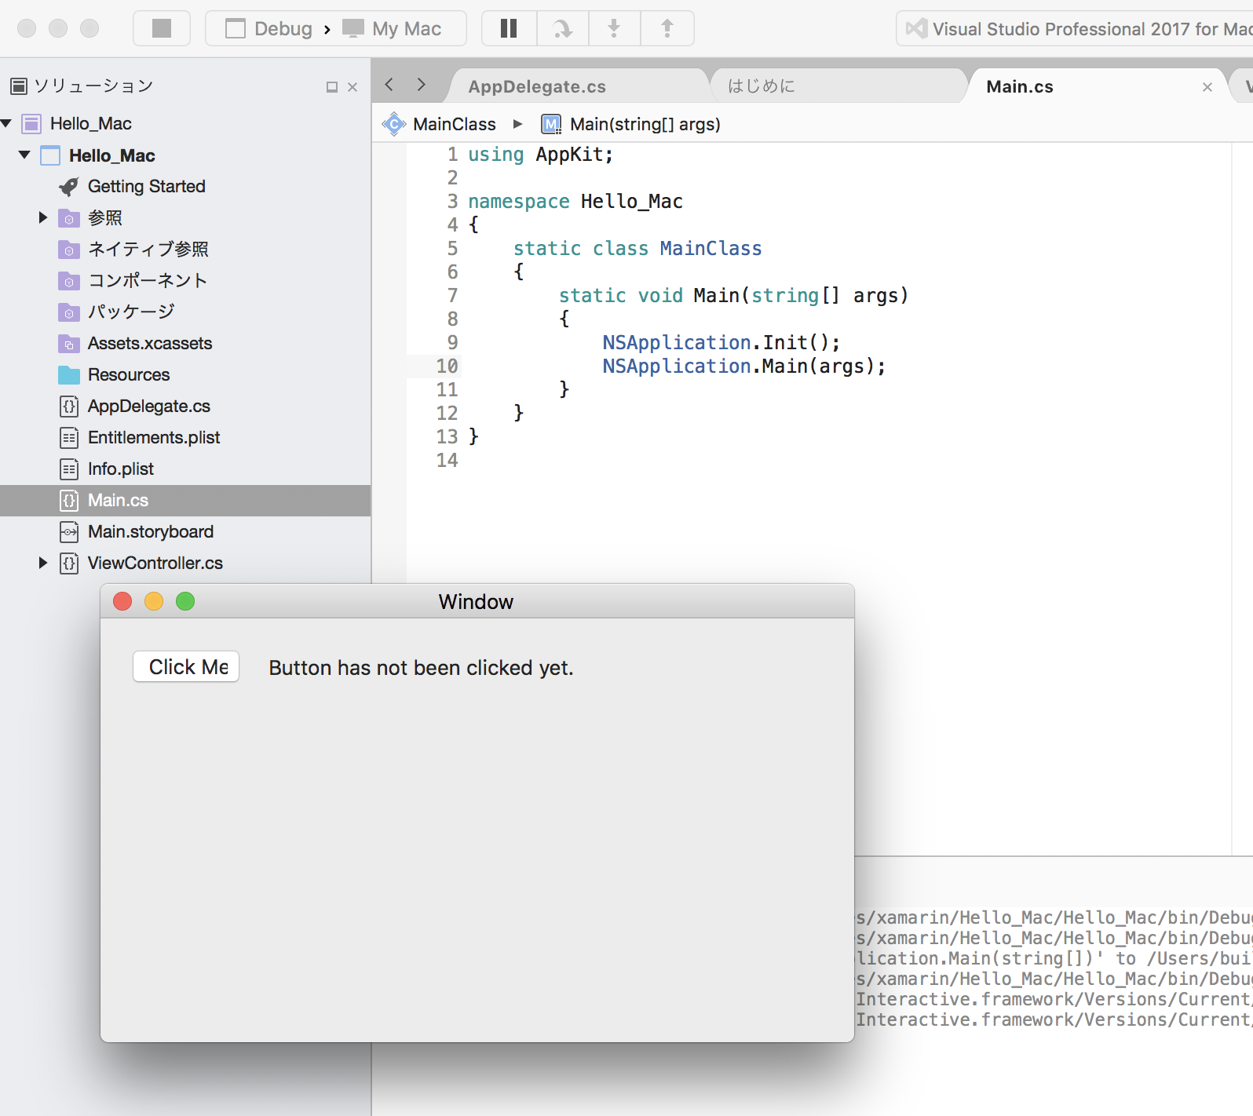Collapse the Hello_Mac project node

(24, 155)
